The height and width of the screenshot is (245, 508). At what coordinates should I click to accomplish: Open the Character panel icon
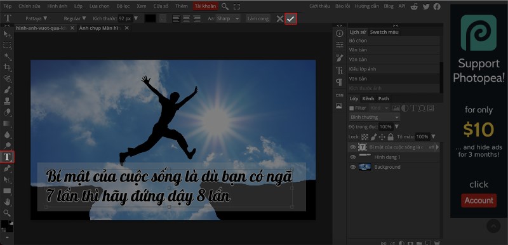pos(340,70)
